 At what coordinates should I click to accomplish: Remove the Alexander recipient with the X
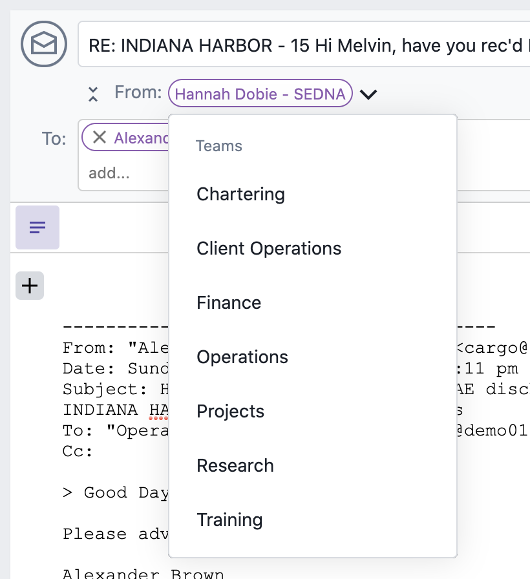pos(100,138)
